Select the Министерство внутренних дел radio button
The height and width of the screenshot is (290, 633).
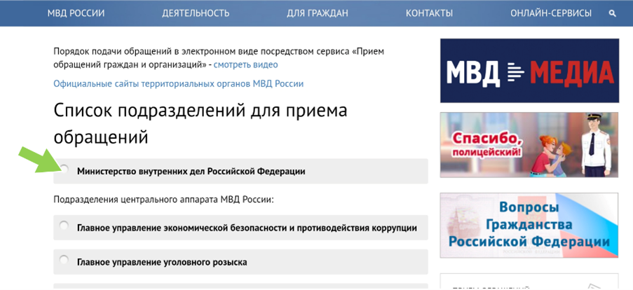[x=64, y=169]
